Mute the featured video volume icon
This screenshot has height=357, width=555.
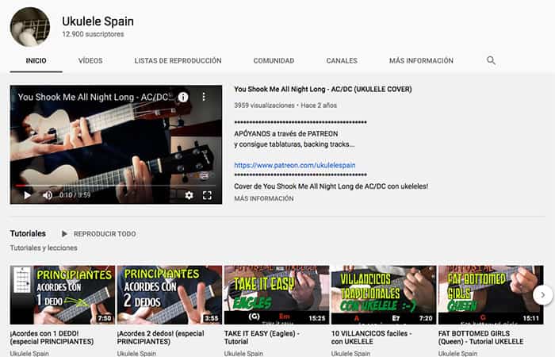pyautogui.click(x=48, y=195)
